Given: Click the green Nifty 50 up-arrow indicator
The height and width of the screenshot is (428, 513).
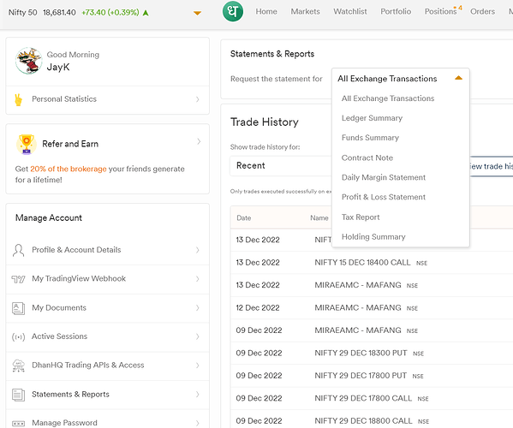Looking at the screenshot, I should pyautogui.click(x=146, y=13).
